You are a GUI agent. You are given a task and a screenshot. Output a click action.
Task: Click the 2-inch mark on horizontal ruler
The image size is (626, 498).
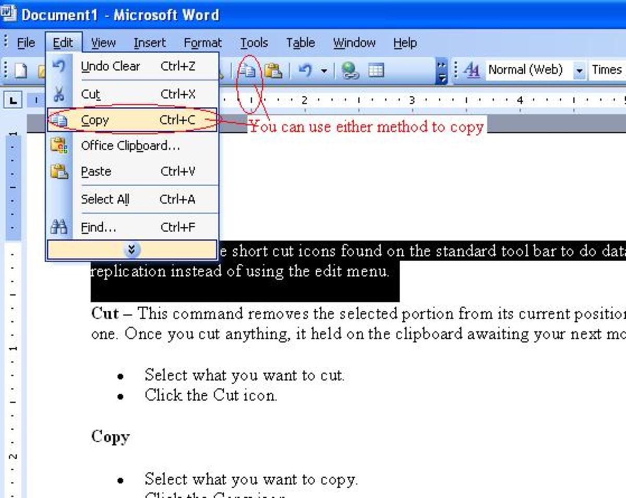pos(304,100)
